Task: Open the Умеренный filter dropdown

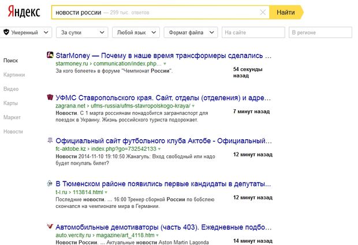Action: click(x=26, y=32)
